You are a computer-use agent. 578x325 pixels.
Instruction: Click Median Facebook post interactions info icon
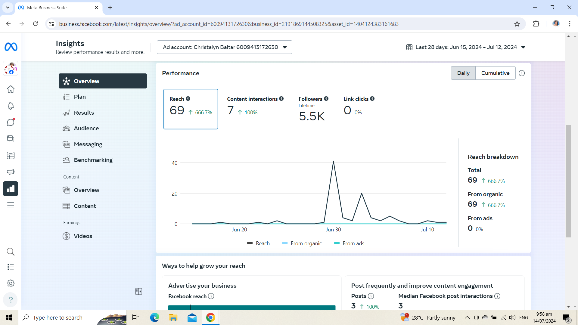click(497, 296)
